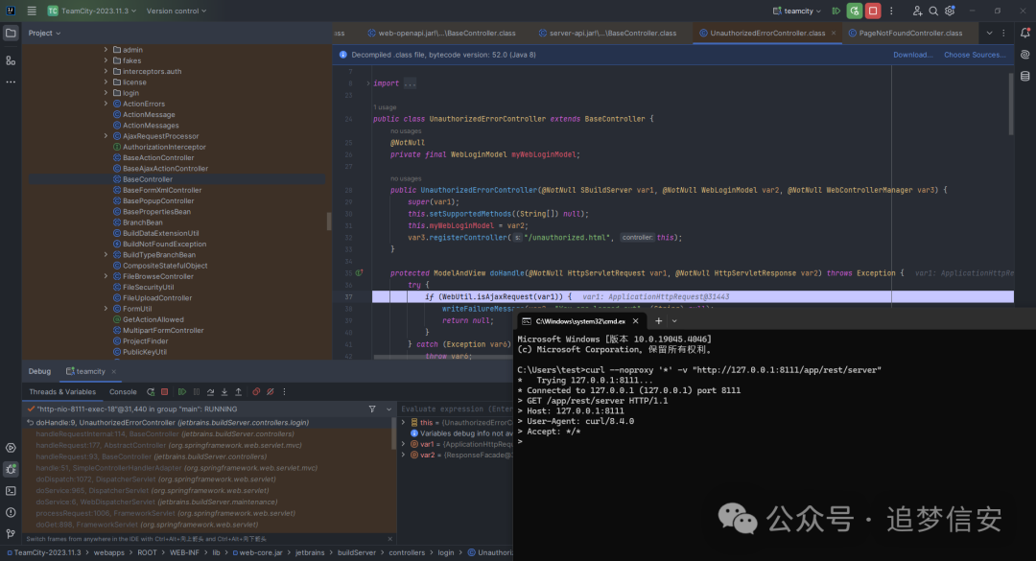Open the Project tool window icon
The image size is (1036, 561).
(11, 33)
